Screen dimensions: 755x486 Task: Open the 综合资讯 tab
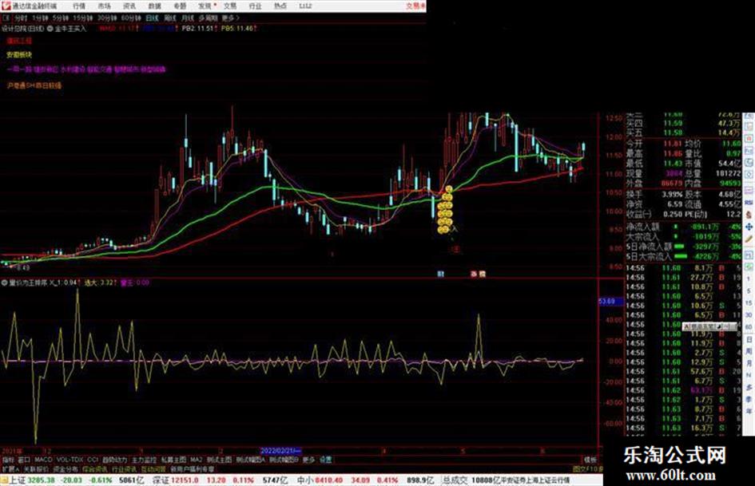[x=95, y=468]
